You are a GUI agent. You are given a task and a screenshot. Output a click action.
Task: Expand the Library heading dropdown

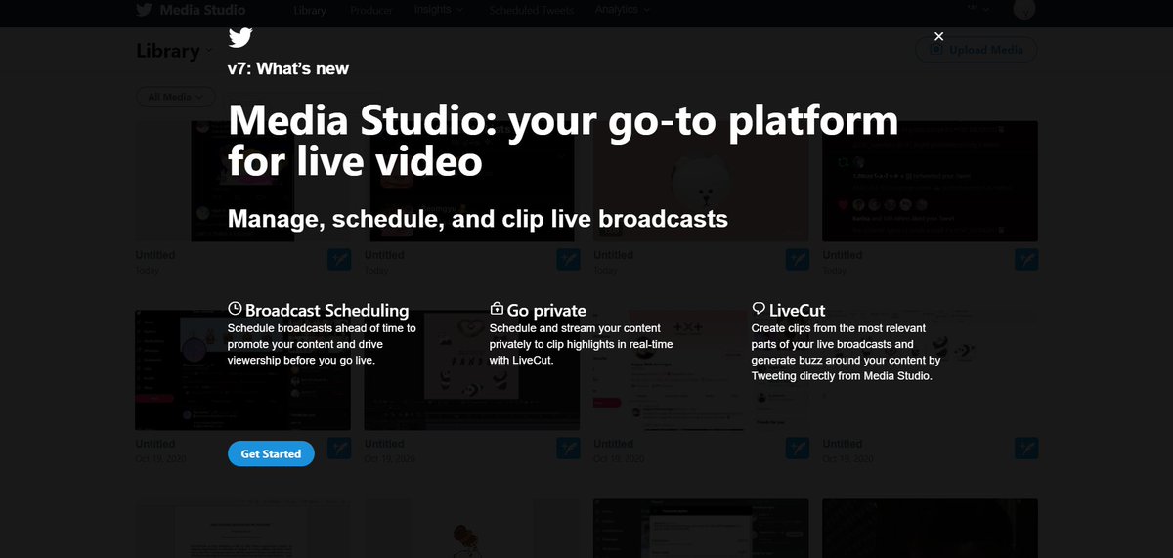[x=175, y=51]
